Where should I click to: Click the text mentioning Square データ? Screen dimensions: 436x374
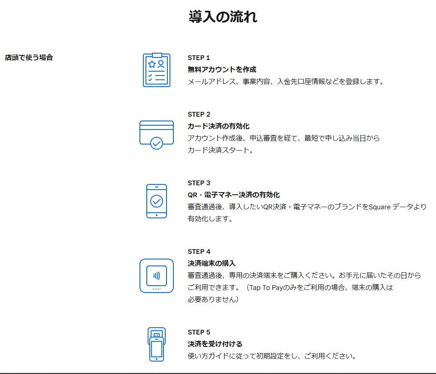tap(307, 207)
